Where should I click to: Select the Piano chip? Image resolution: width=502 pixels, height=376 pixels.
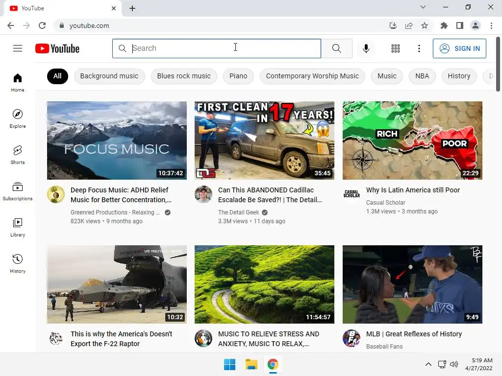click(x=238, y=76)
